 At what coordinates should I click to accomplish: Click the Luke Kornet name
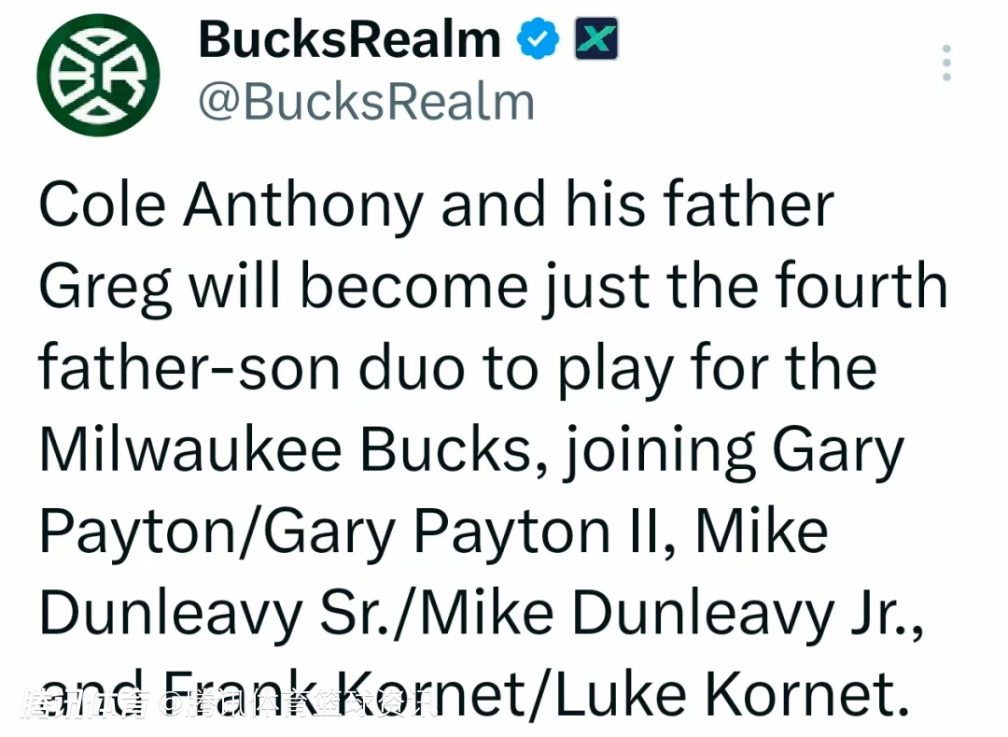(732, 695)
